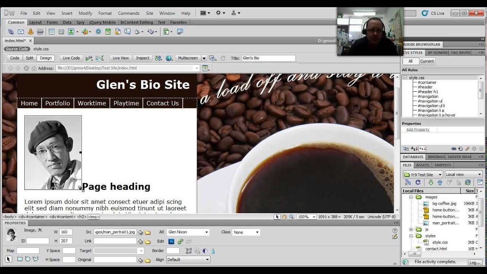Toggle Inspect mode
Viewport: 487px width, 274px height.
pyautogui.click(x=143, y=58)
